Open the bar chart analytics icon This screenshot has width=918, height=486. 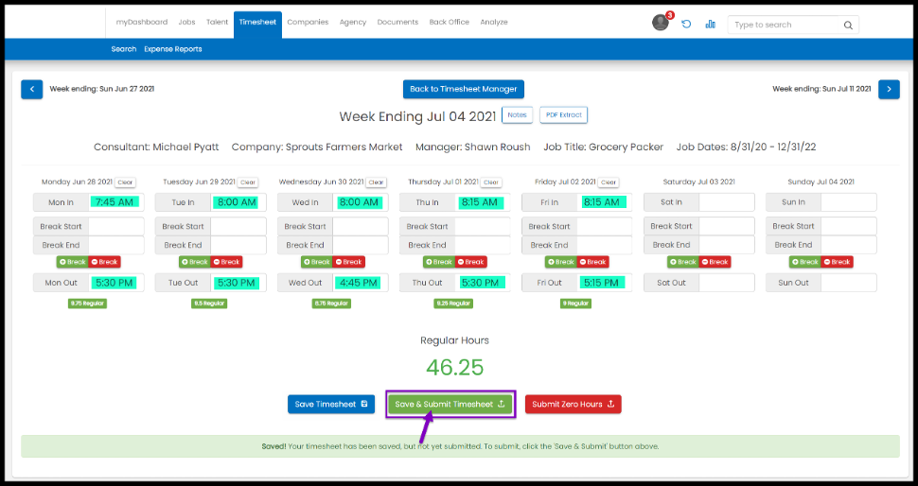(710, 25)
